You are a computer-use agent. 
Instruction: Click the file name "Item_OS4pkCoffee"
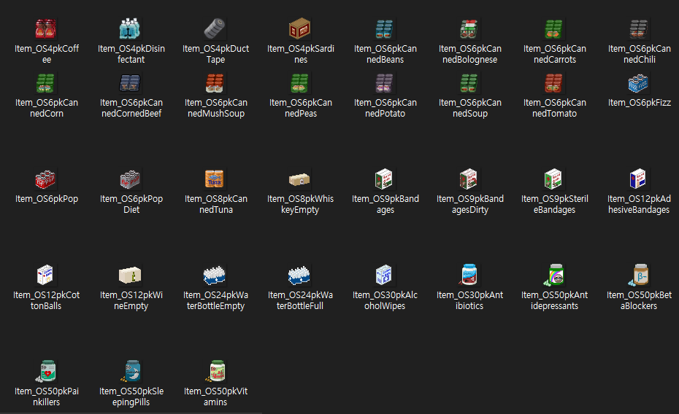[47, 54]
